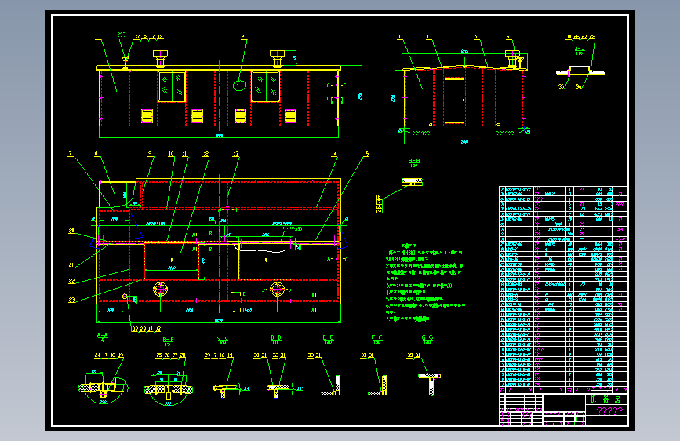Image resolution: width=680 pixels, height=441 pixels.
Task: Click the left circular fitting in plan view
Action: [161, 289]
